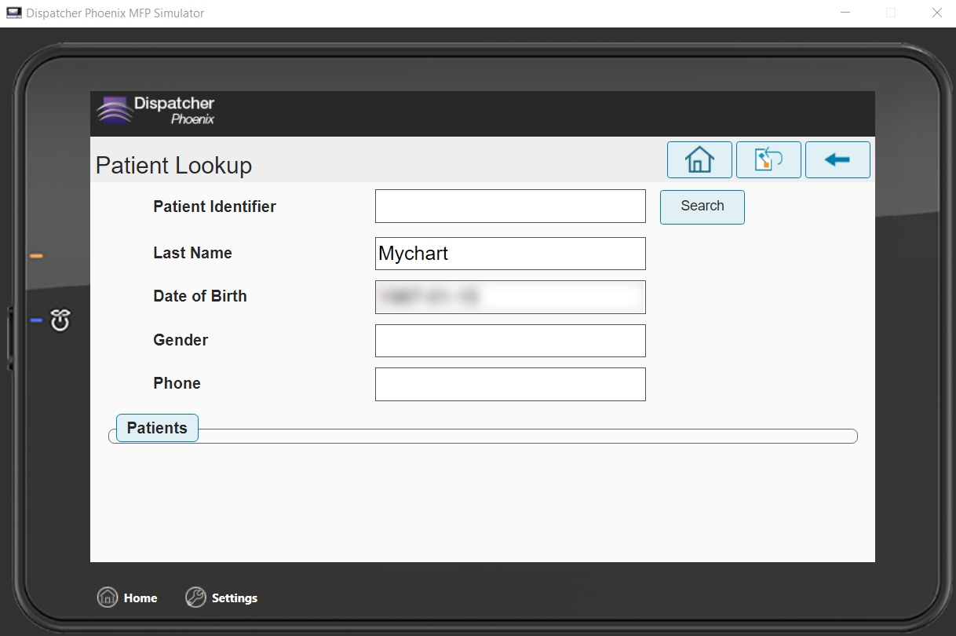Viewport: 956px width, 636px height.
Task: Click the simulator app icon in the title bar
Action: [14, 13]
